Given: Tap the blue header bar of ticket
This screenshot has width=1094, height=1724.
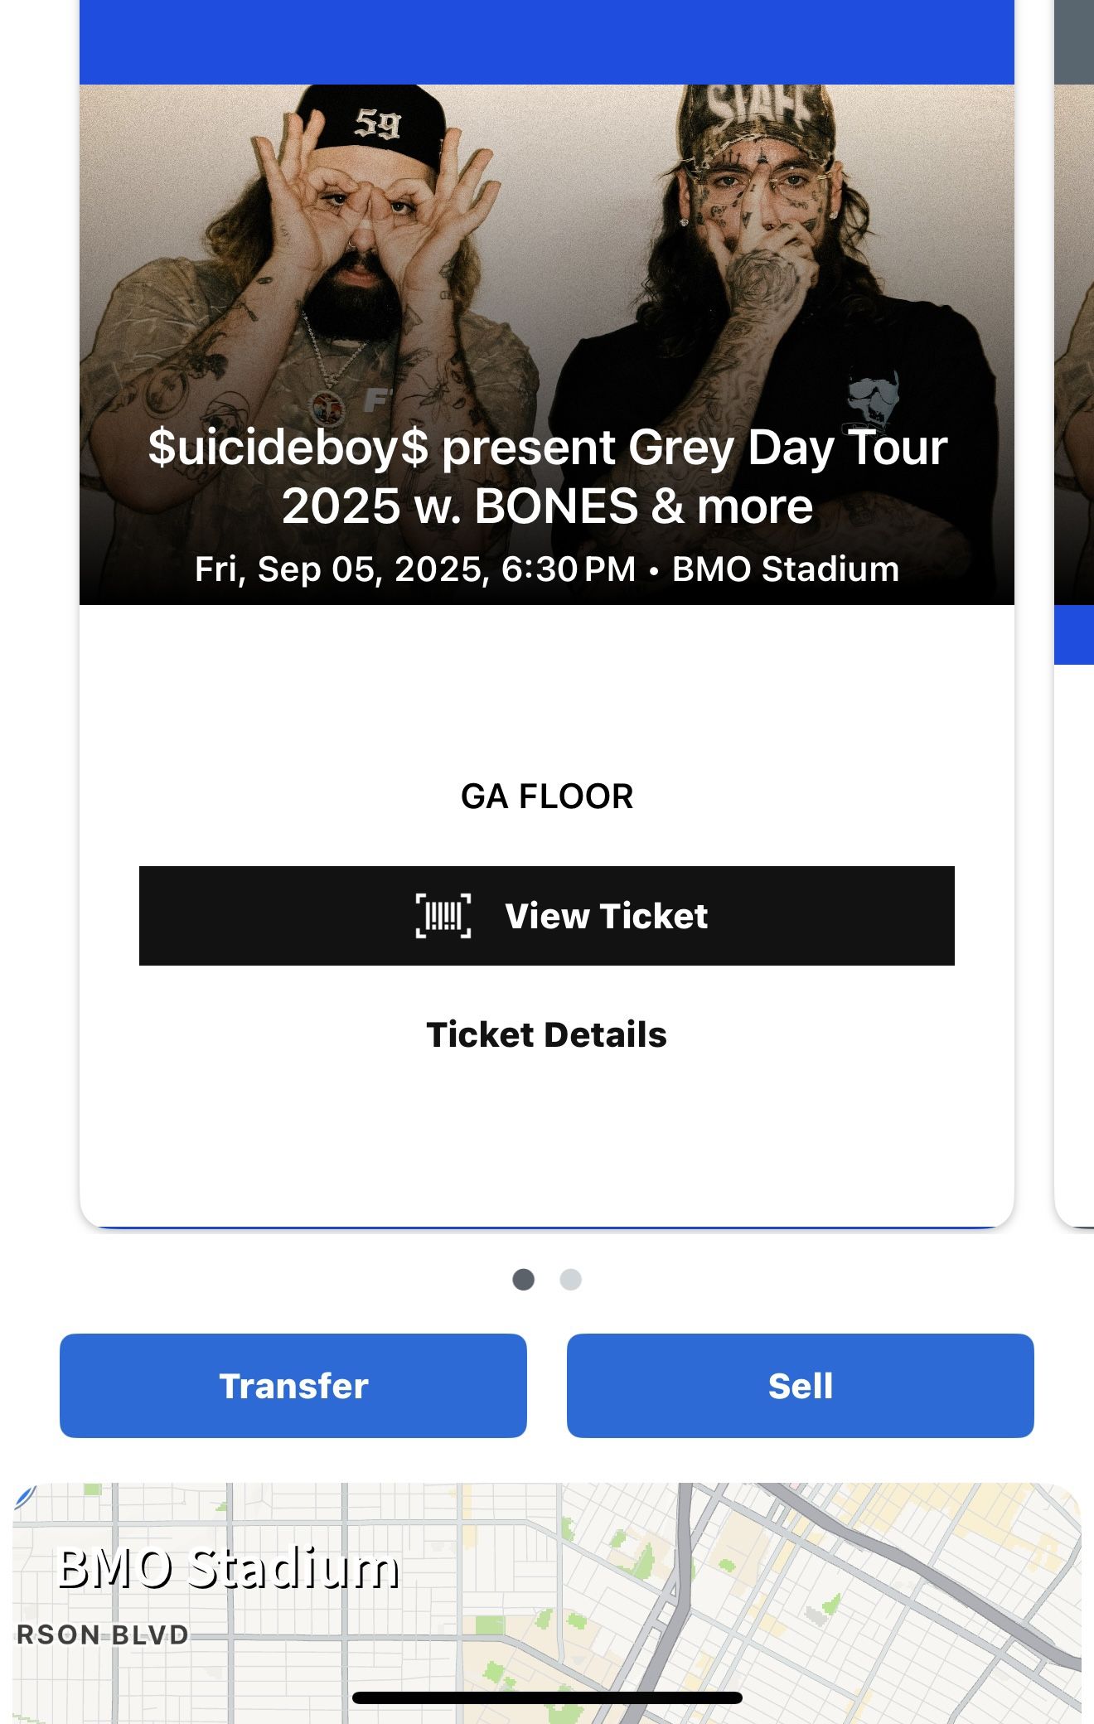Looking at the screenshot, I should click(547, 41).
